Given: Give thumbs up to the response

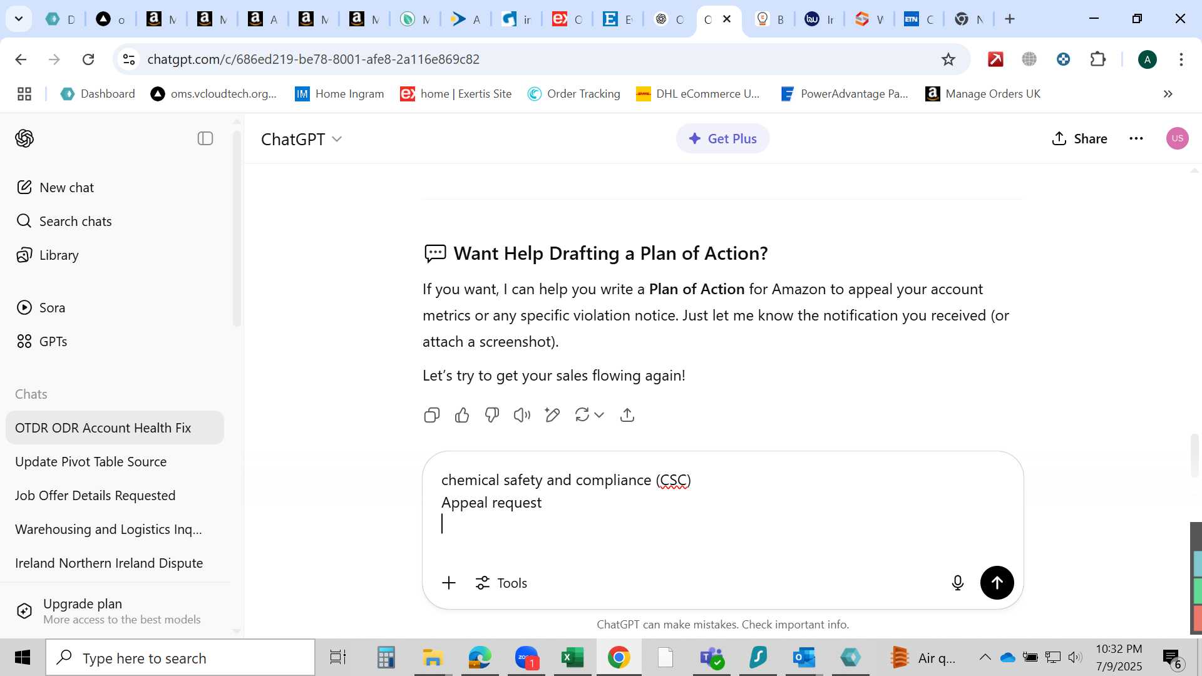Looking at the screenshot, I should (x=462, y=415).
